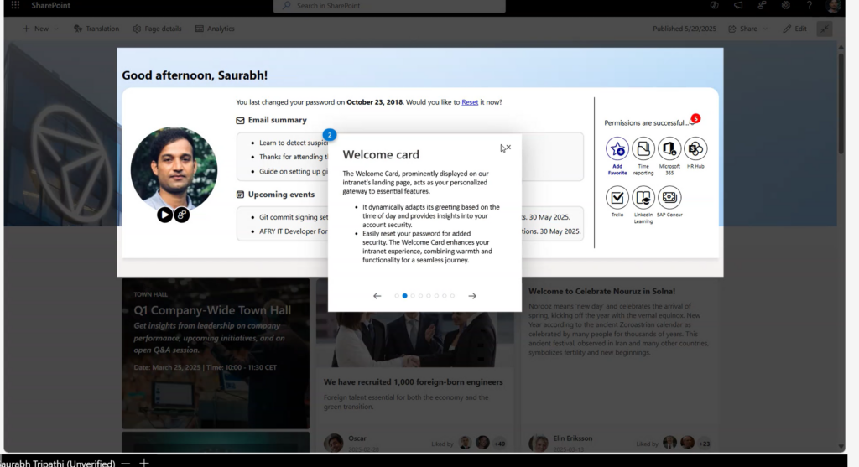Open the 1,000 foreign-born engineers article title

413,382
